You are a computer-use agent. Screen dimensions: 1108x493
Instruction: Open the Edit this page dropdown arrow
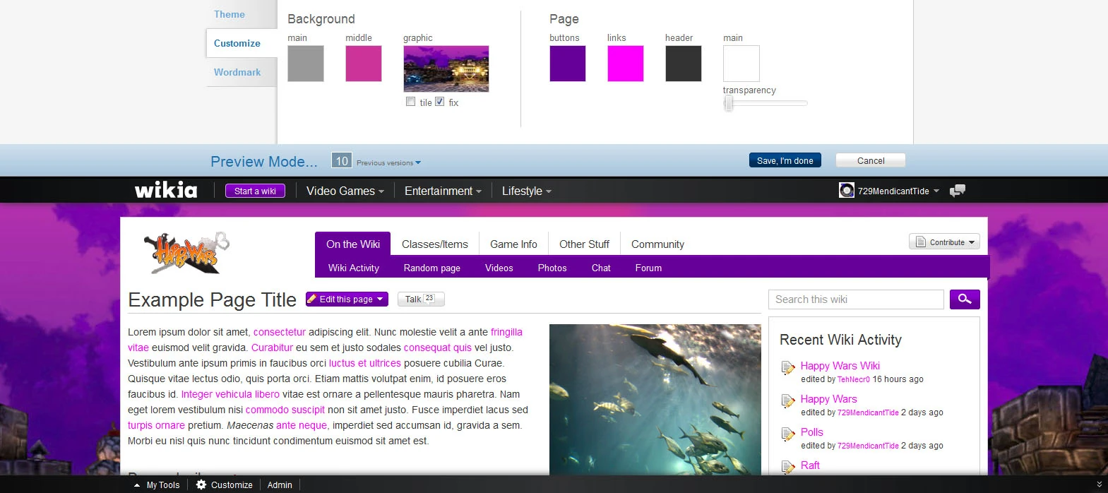[x=380, y=299]
